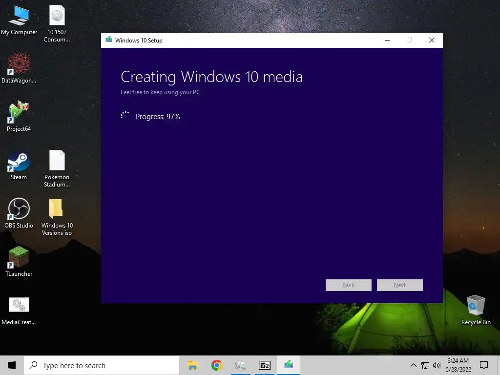
Task: Click the disabled Back button
Action: [349, 285]
